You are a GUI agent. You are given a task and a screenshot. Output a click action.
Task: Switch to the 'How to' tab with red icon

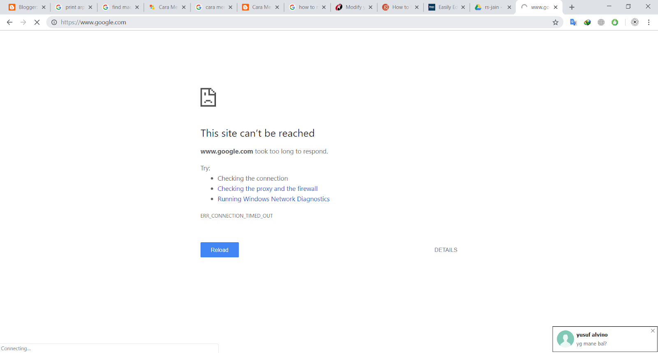tap(401, 7)
